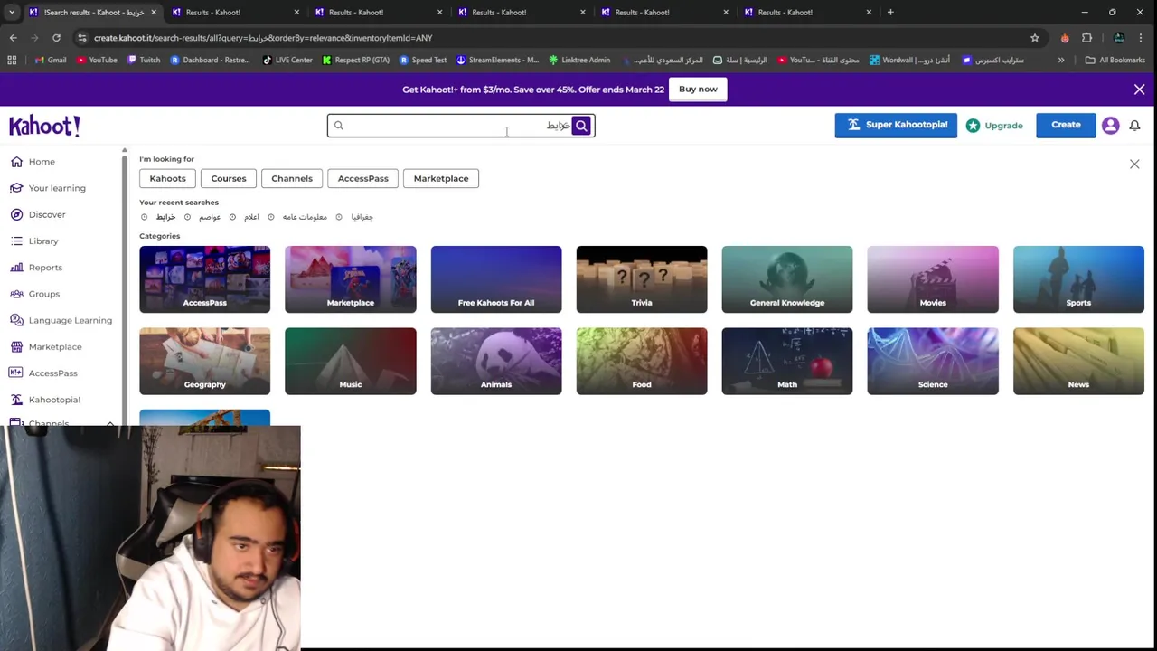This screenshot has width=1157, height=651.
Task: Open Language Learning in sidebar
Action: coord(61,320)
